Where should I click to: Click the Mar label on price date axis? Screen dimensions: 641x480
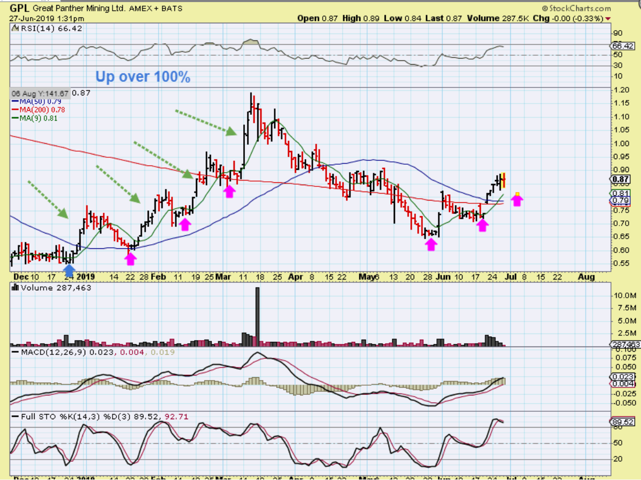point(223,277)
